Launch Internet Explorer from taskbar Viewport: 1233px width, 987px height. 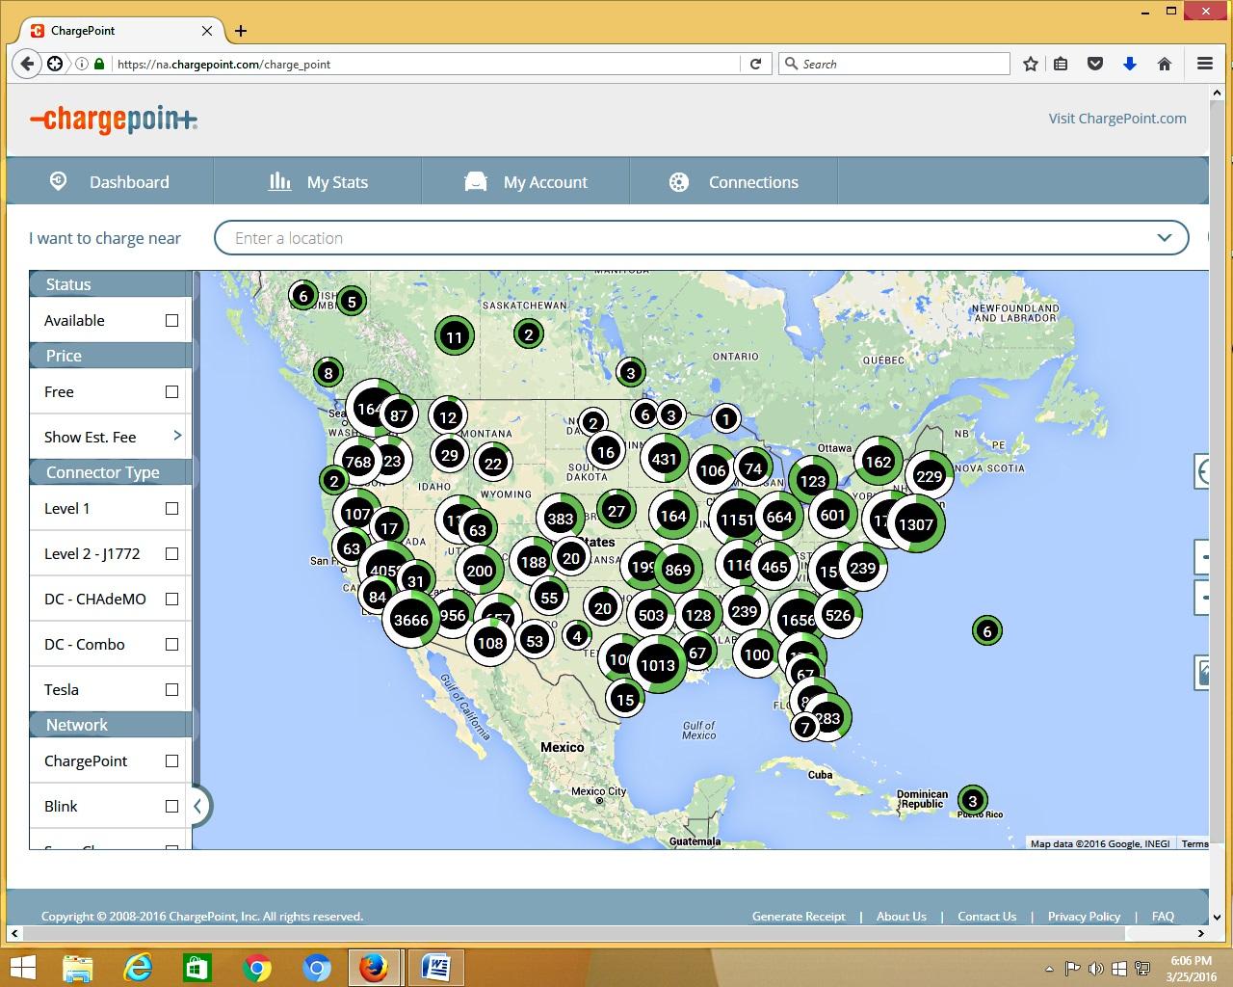pyautogui.click(x=139, y=967)
